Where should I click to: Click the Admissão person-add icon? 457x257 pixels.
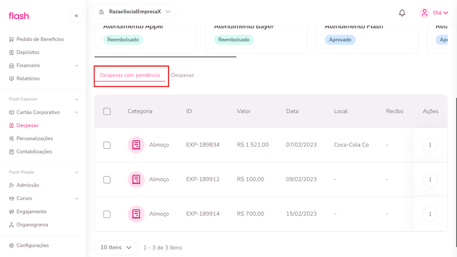11,185
